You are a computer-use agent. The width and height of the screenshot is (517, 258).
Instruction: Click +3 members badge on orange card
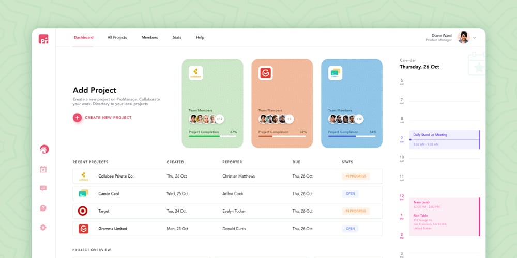tap(289, 119)
